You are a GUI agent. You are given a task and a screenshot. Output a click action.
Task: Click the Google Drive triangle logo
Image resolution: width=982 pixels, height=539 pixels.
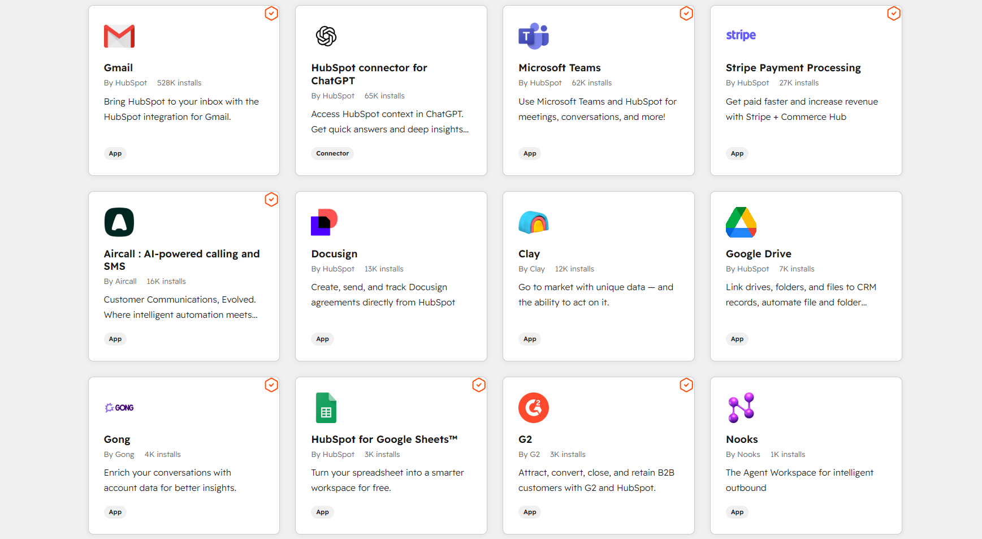741,222
